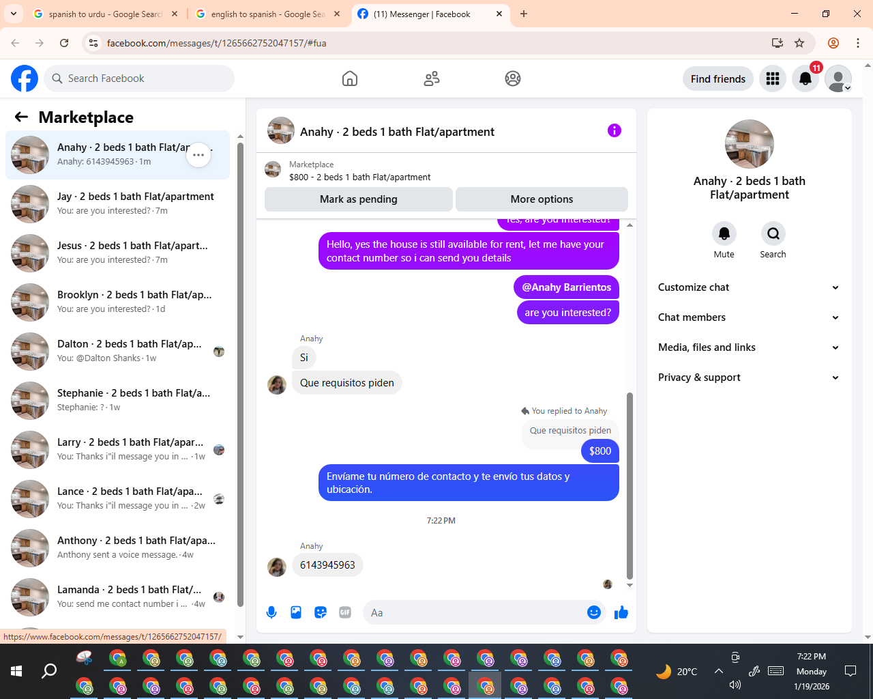
Task: Open the Facebook logo home link
Action: [25, 79]
